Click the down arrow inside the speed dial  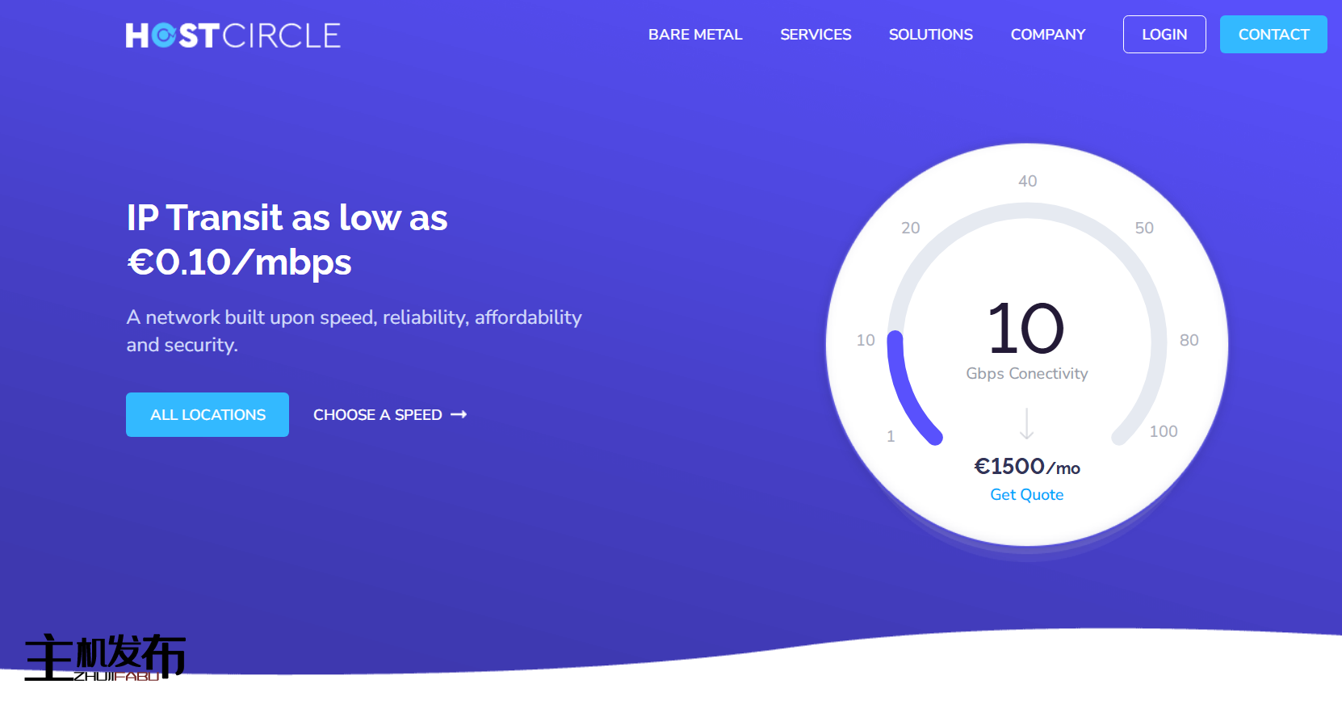click(1026, 423)
